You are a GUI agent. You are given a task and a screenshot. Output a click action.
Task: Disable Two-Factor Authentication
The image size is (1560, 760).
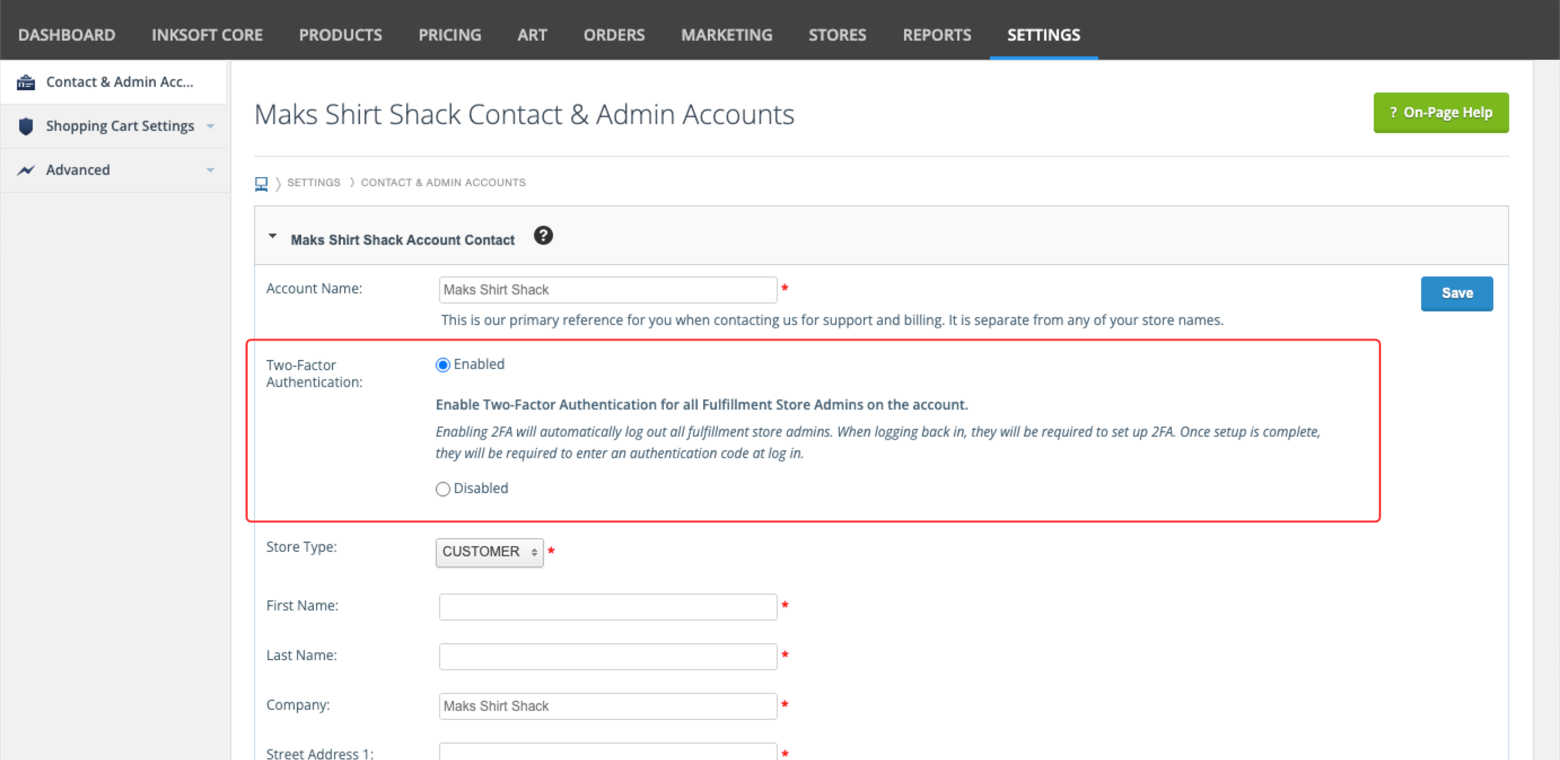click(x=442, y=489)
